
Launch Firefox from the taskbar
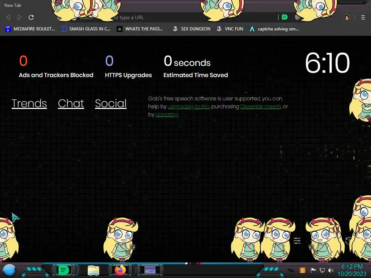click(120, 270)
